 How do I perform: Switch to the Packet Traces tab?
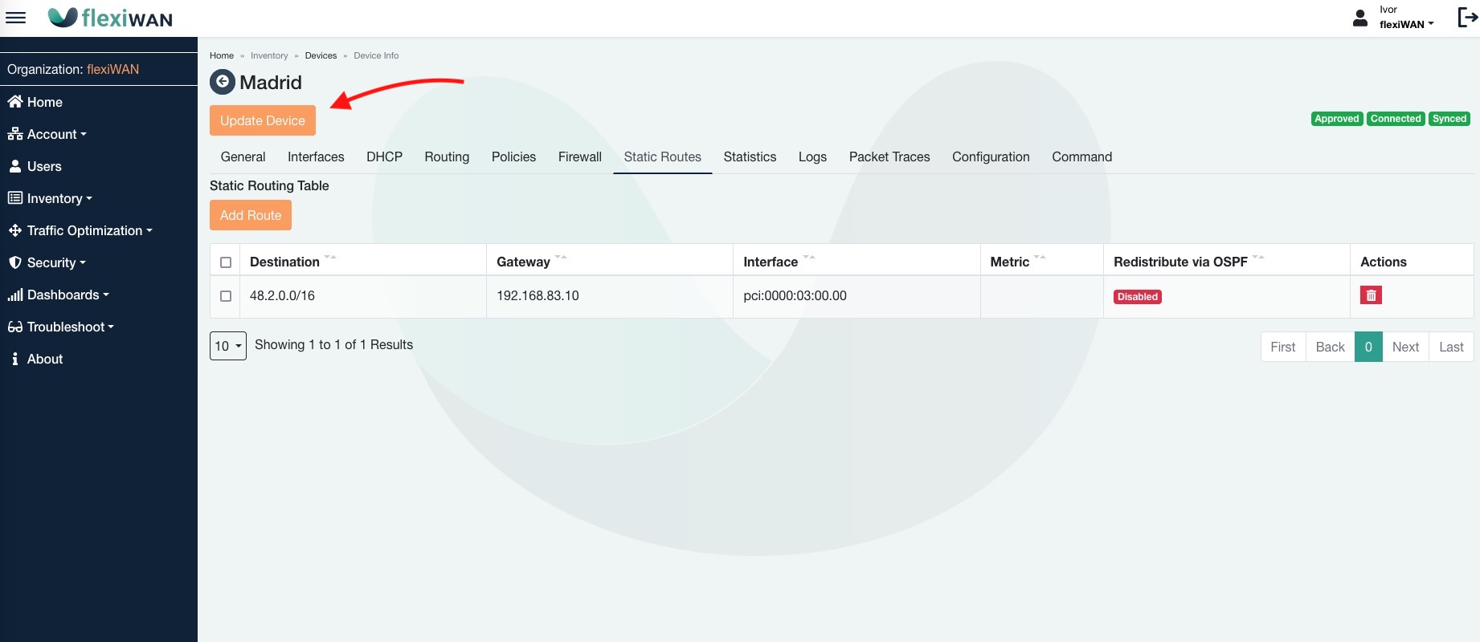(889, 157)
